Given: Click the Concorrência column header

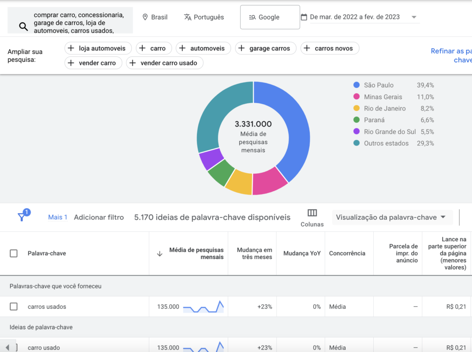Looking at the screenshot, I should click(x=347, y=253).
